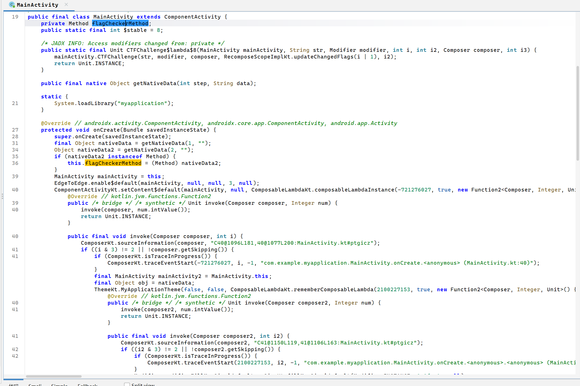Click the CTFChallenge$lambda$8 method name
Viewport: 580px width, 386px height.
click(x=161, y=50)
